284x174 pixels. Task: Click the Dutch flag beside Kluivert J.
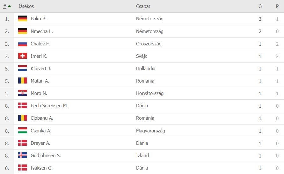tap(23, 68)
